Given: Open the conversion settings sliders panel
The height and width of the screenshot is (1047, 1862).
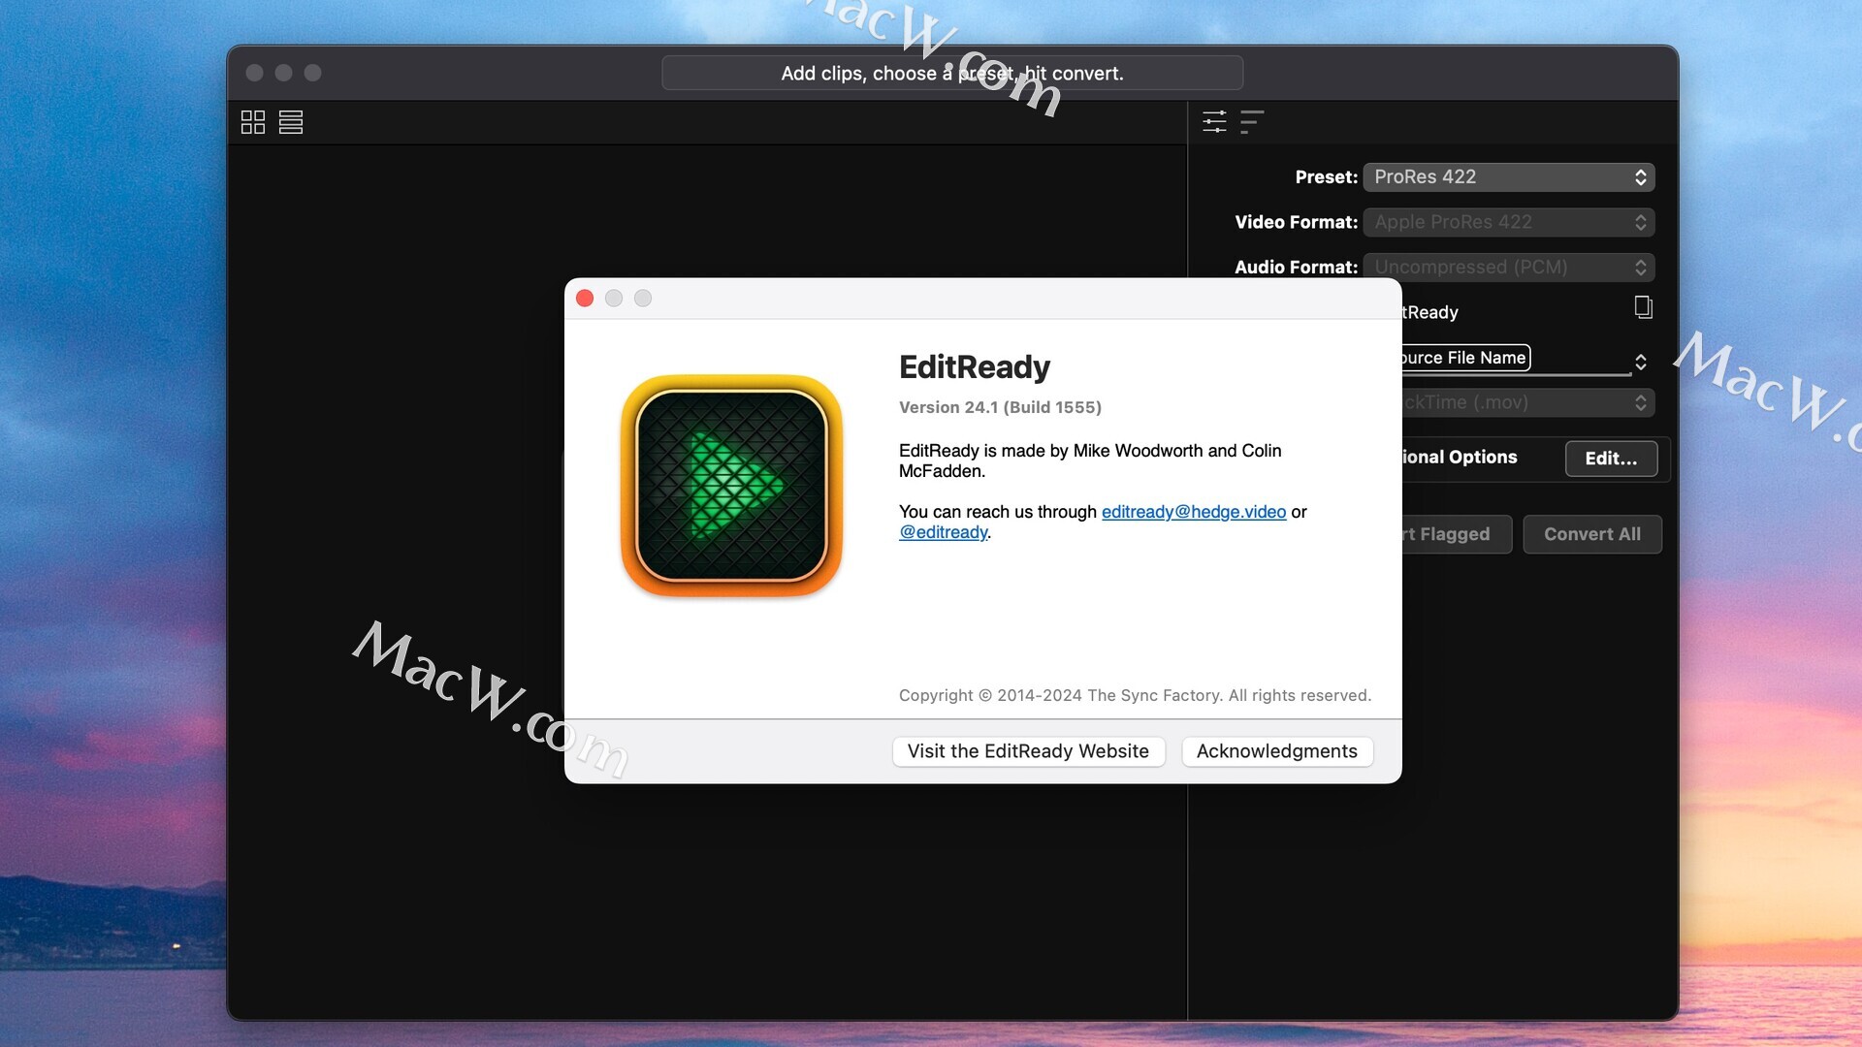Looking at the screenshot, I should click(x=1214, y=122).
